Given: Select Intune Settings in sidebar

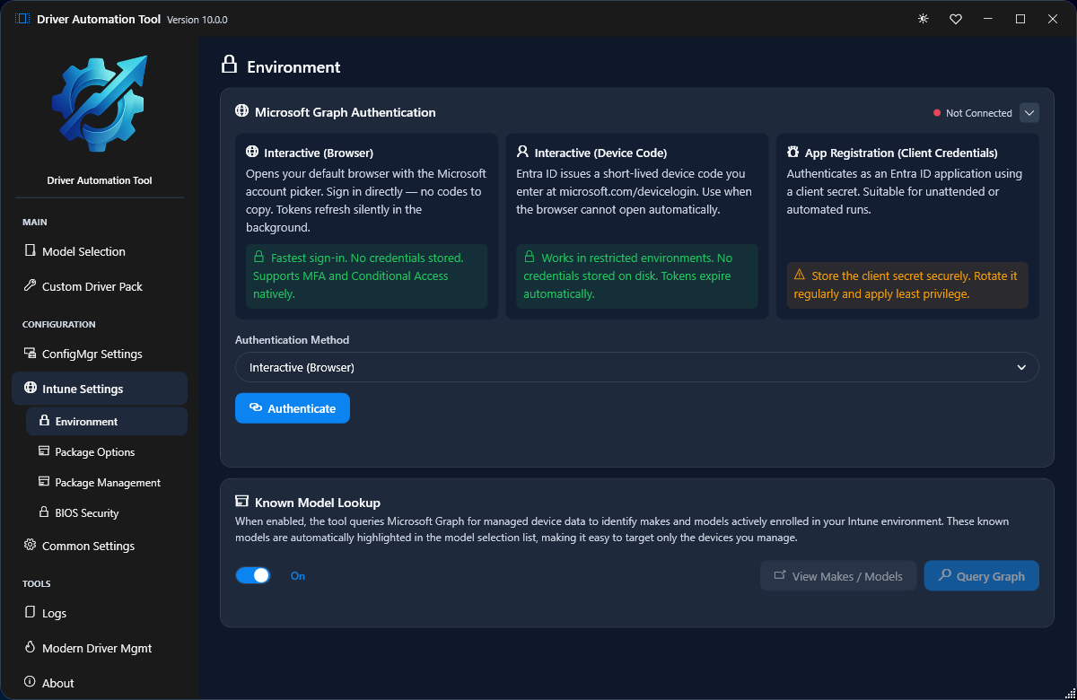Looking at the screenshot, I should click(100, 389).
